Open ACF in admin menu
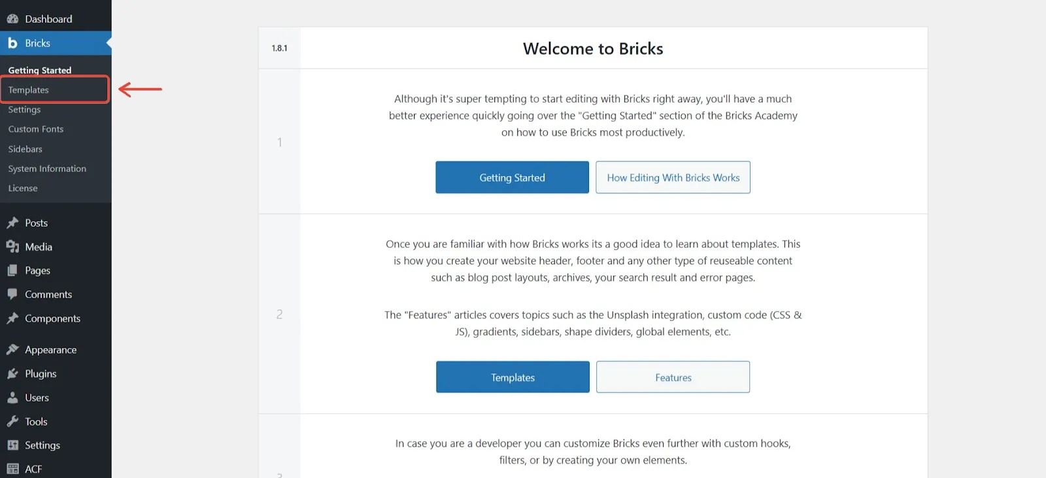Viewport: 1046px width, 478px height. [x=56, y=469]
